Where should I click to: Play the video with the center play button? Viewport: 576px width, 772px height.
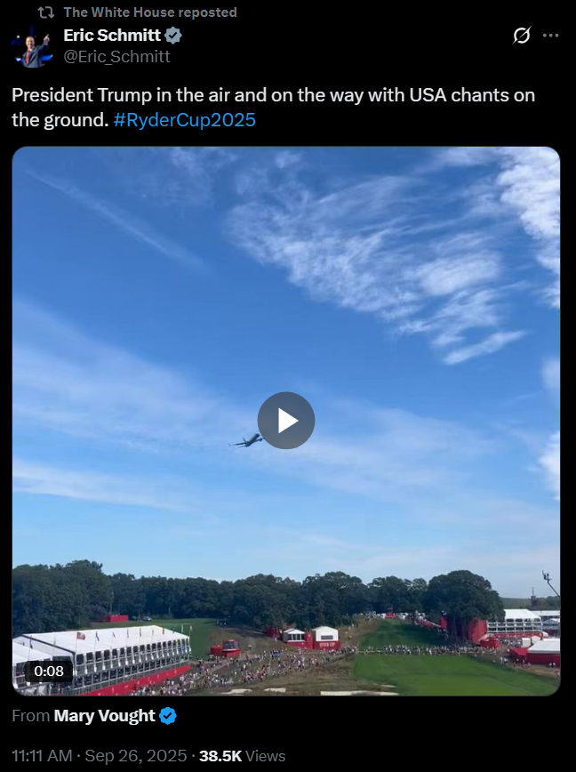(286, 421)
